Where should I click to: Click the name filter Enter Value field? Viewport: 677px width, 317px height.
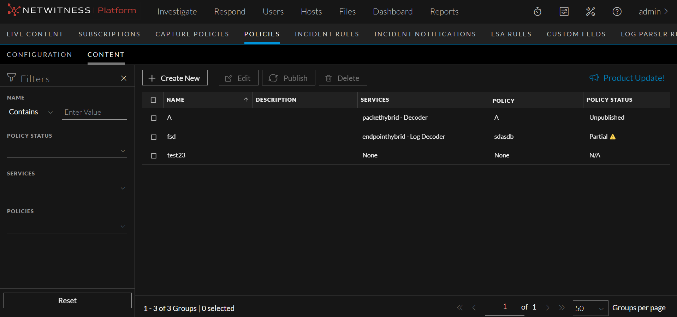tap(94, 112)
